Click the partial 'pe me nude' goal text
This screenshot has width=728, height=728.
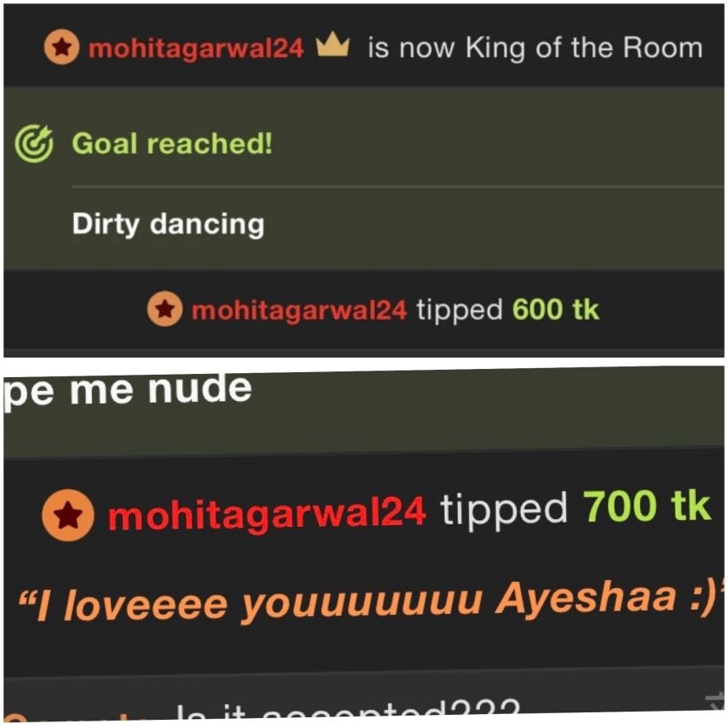pyautogui.click(x=128, y=389)
